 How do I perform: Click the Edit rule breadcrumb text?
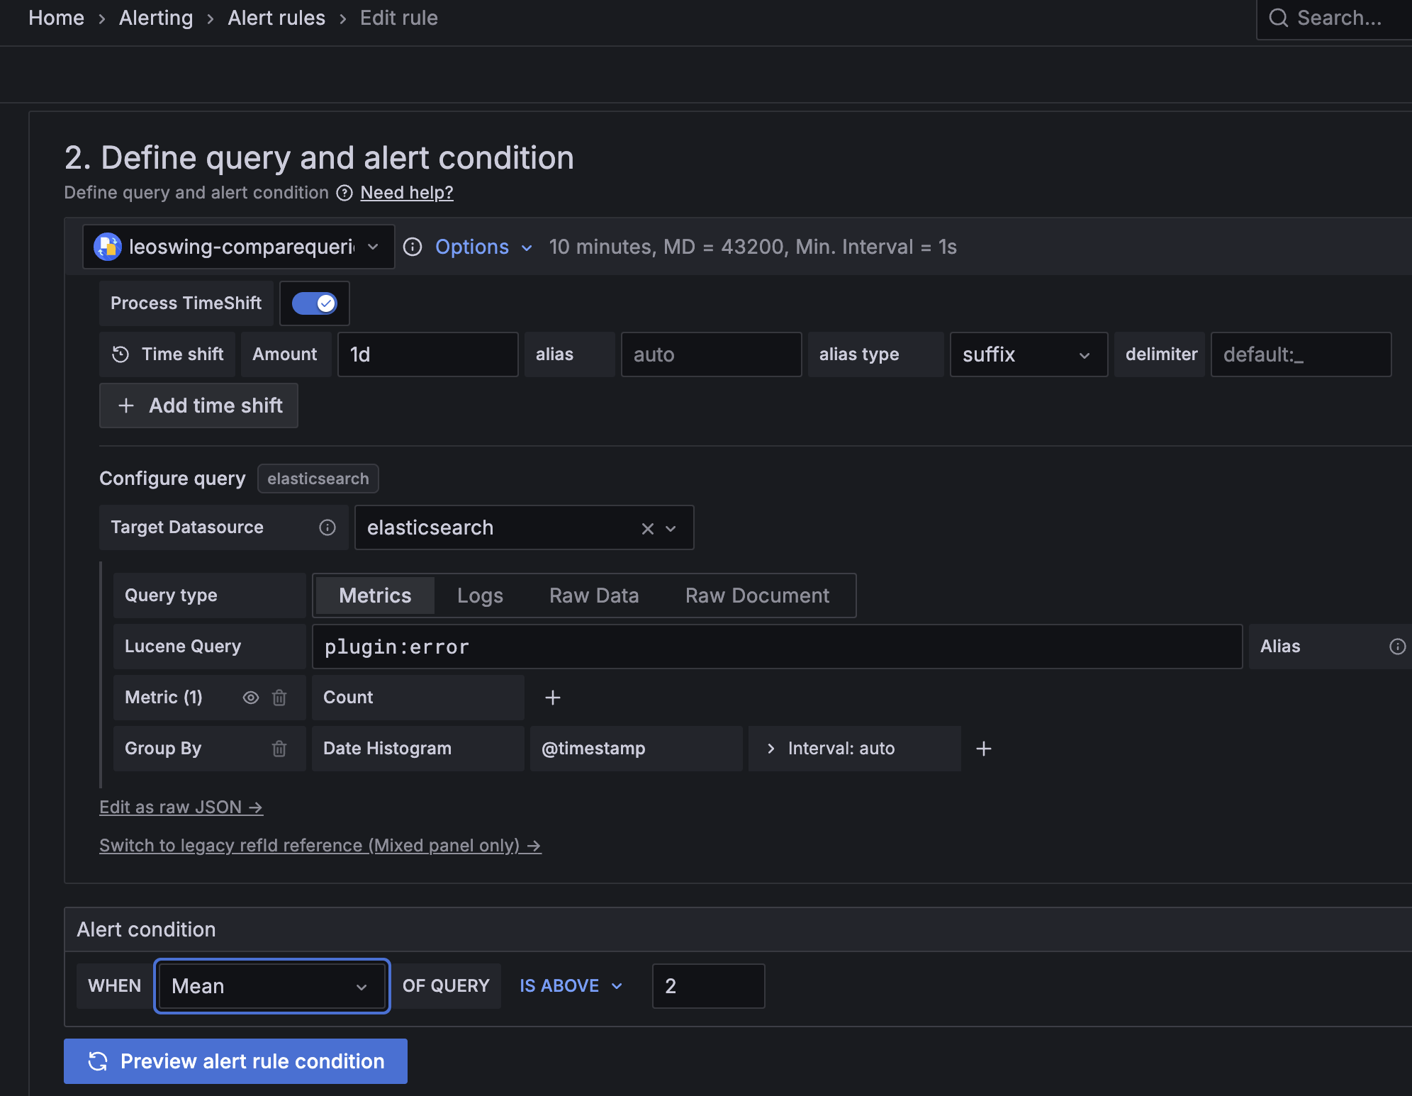coord(399,18)
